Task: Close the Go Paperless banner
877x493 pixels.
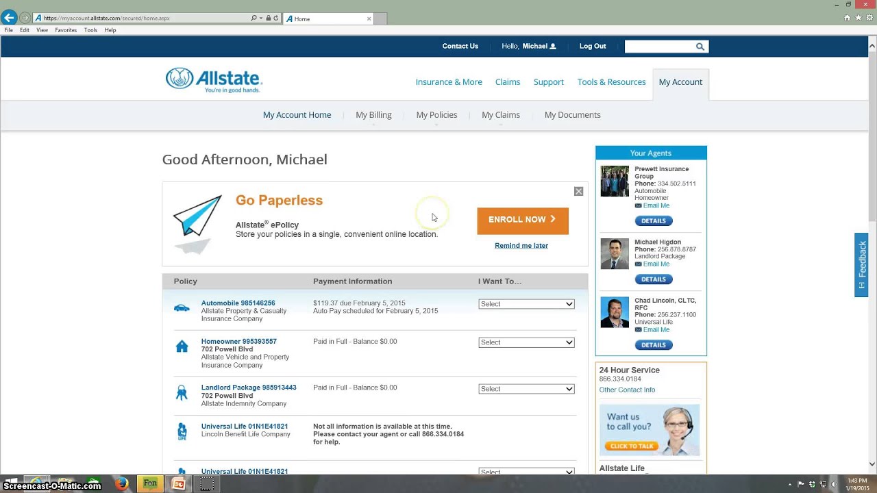Action: (578, 192)
